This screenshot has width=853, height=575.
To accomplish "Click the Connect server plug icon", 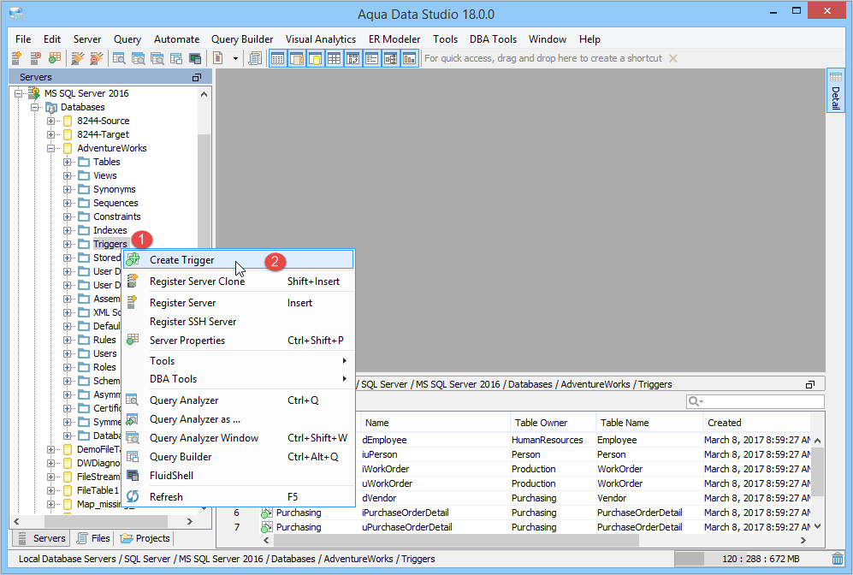I will (78, 58).
